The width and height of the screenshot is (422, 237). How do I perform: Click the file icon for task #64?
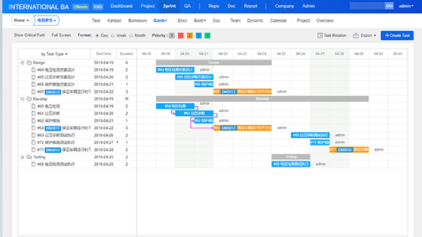[x=33, y=70]
